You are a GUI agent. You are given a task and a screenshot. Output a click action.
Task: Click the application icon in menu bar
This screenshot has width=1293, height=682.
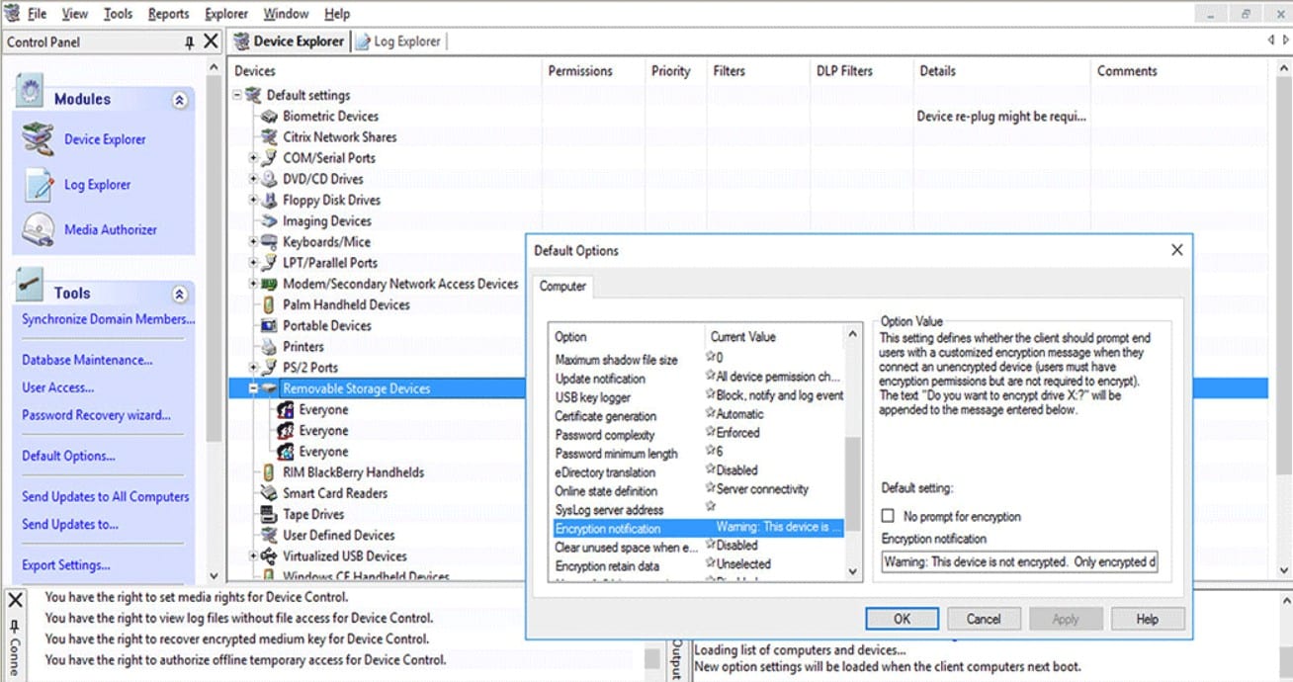12,14
